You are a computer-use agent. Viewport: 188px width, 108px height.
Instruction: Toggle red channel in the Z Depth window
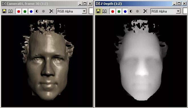click(x=113, y=11)
